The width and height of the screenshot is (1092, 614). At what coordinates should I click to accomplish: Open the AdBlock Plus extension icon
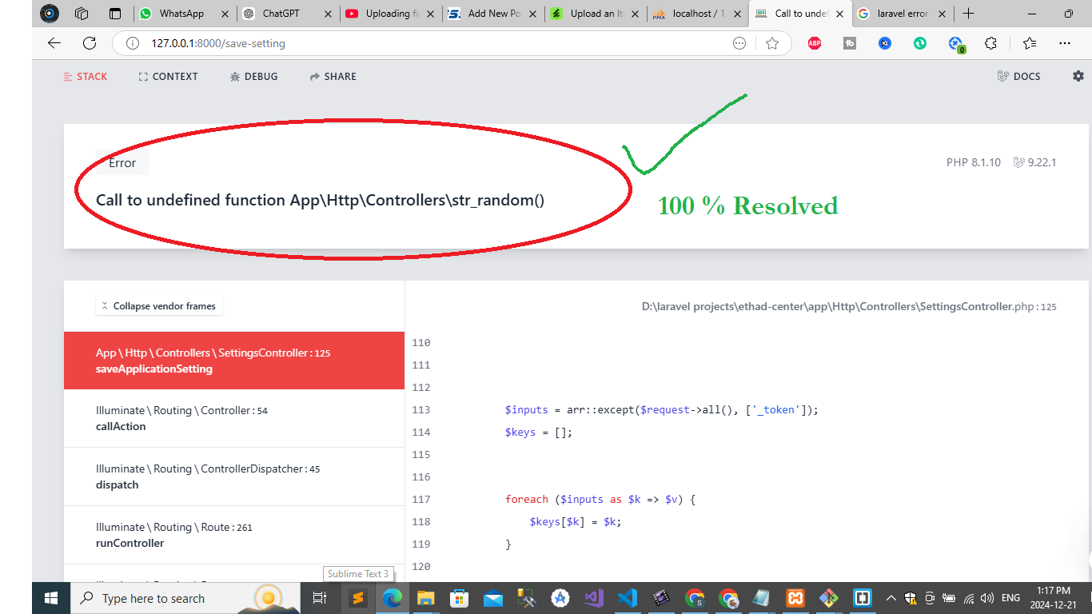point(815,43)
